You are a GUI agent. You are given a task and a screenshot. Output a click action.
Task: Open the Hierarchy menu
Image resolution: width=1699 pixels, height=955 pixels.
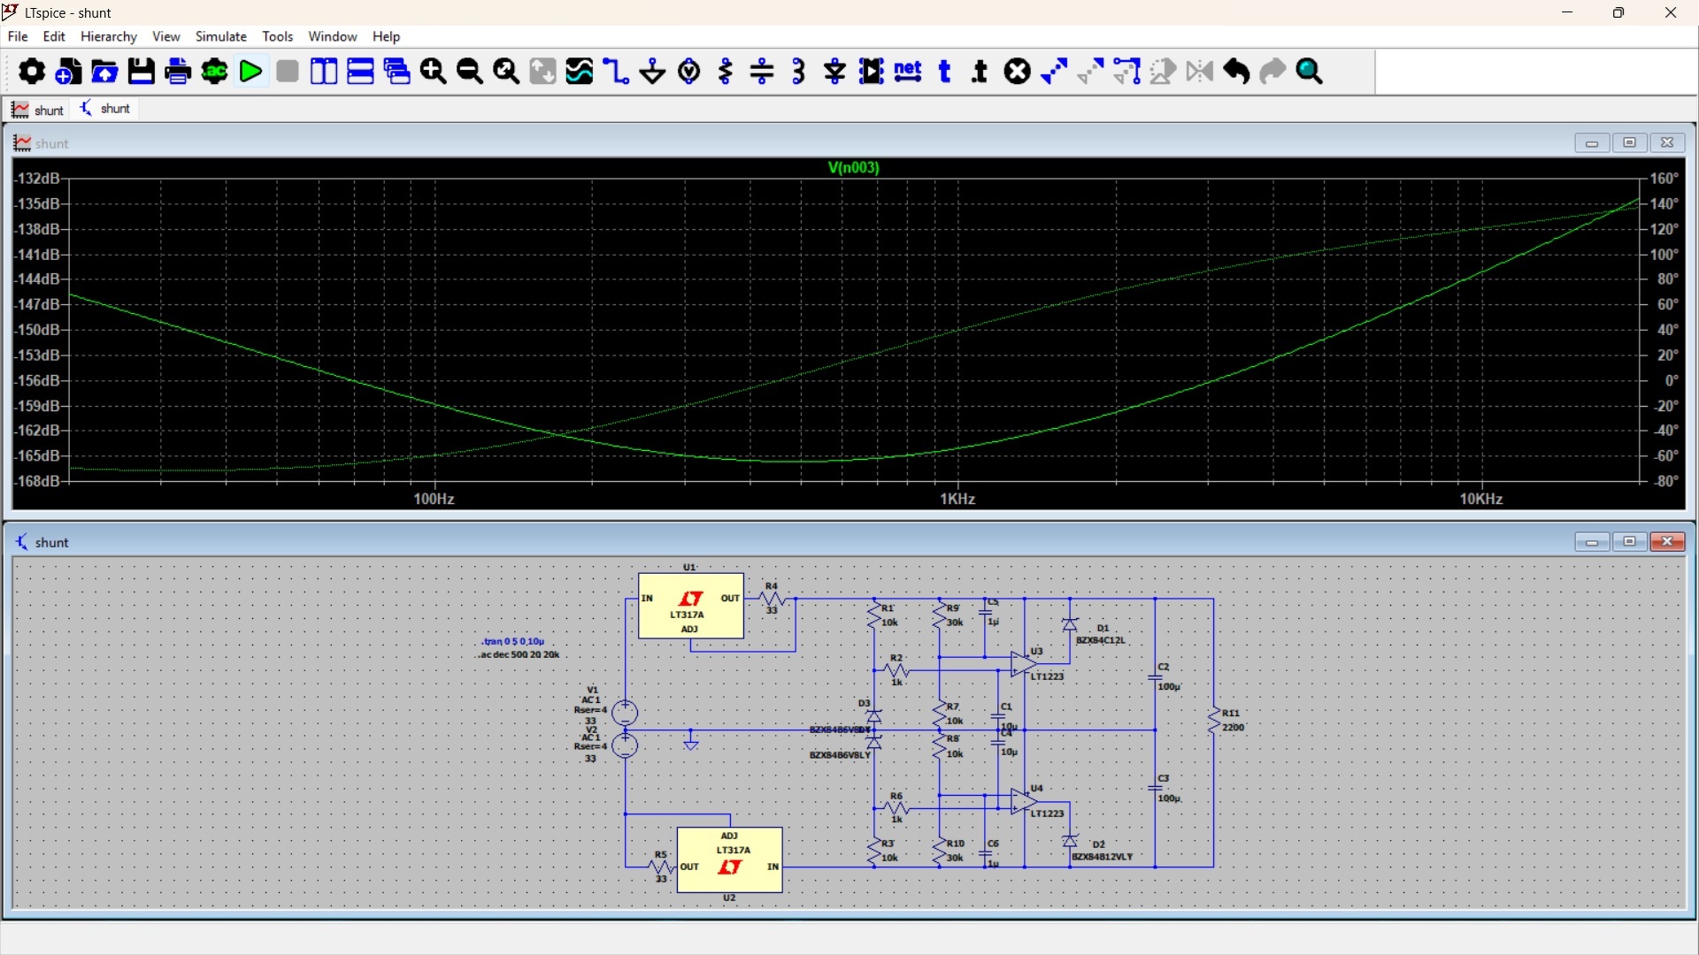pos(108,36)
